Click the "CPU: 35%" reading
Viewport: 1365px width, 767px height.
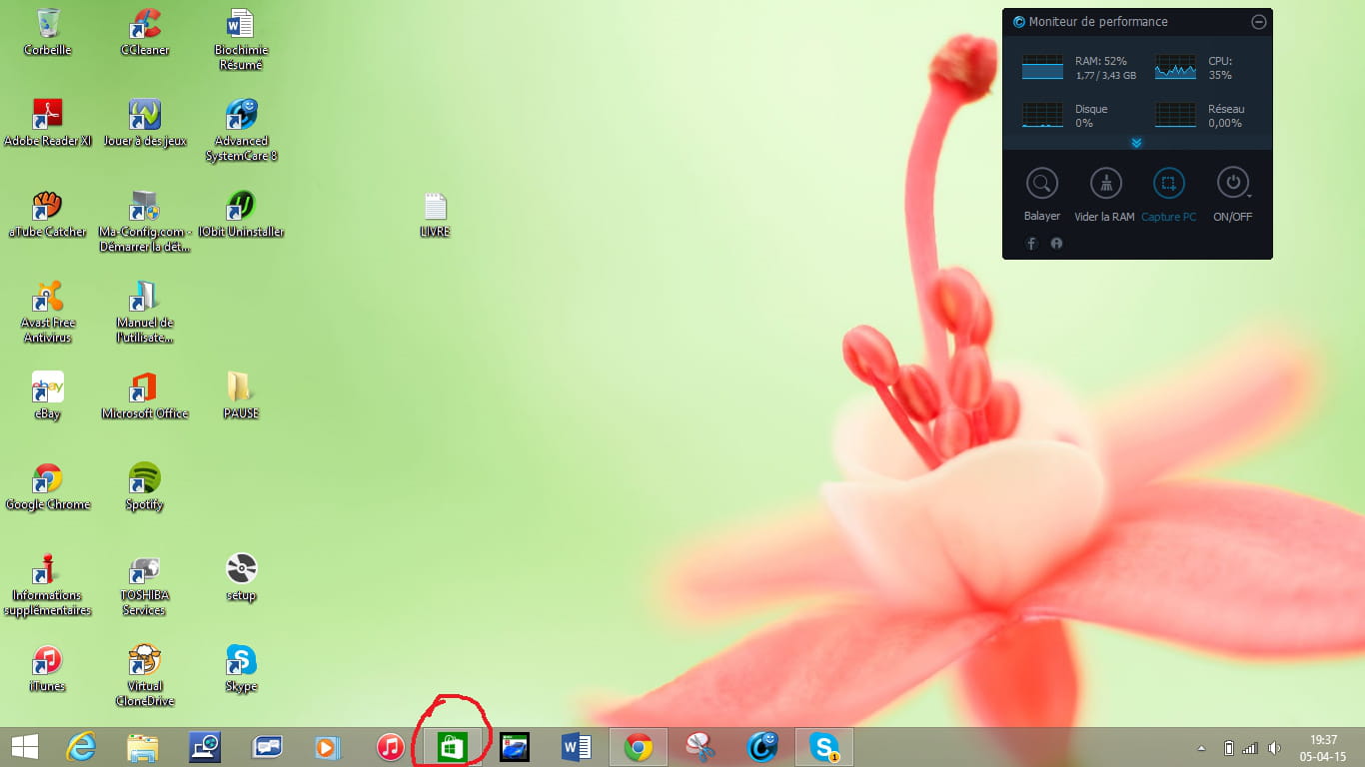click(1220, 68)
